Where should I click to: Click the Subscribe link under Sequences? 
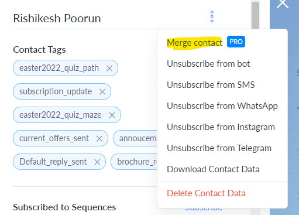click(x=204, y=209)
